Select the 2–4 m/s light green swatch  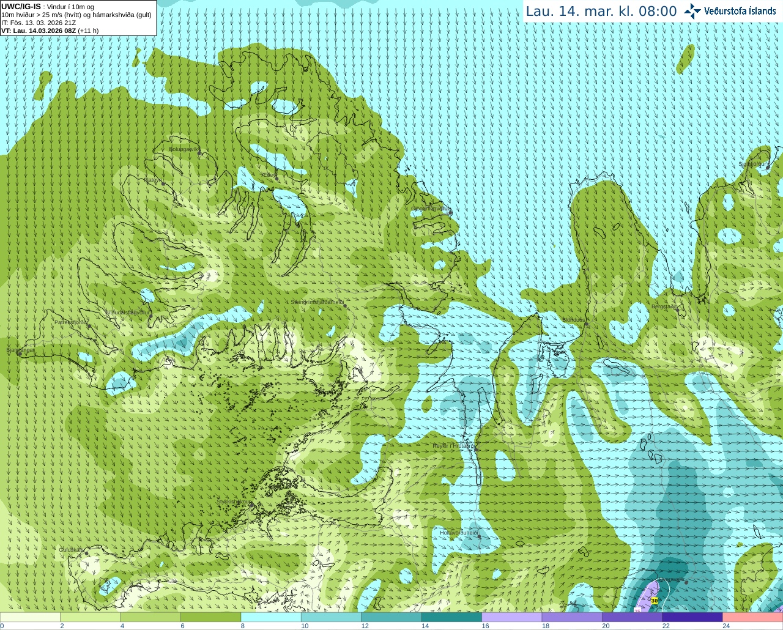click(90, 617)
